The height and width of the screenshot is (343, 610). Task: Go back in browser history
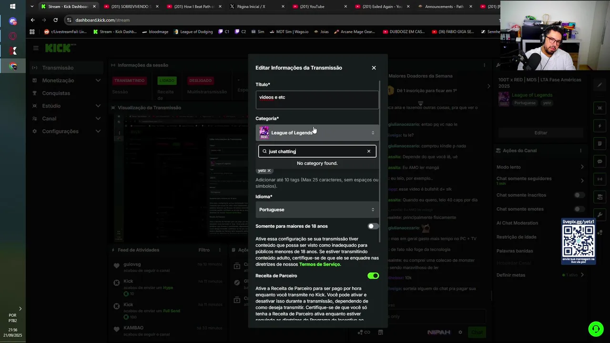pyautogui.click(x=32, y=20)
